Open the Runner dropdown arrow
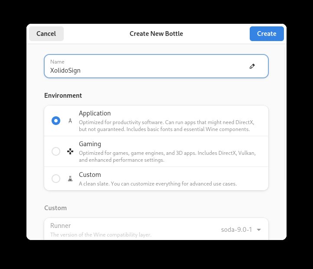The width and height of the screenshot is (313, 269). 259,230
